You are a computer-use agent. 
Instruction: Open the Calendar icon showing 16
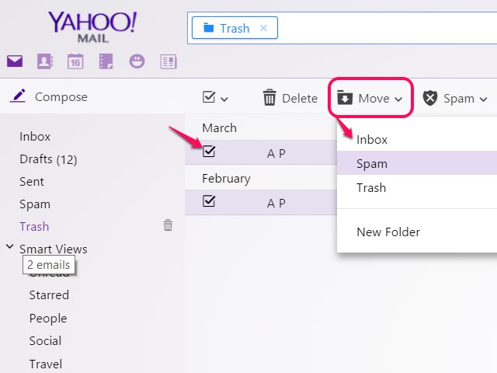[x=75, y=61]
